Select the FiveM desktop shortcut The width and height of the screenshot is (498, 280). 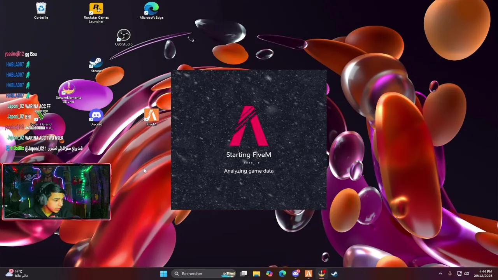[x=151, y=117]
